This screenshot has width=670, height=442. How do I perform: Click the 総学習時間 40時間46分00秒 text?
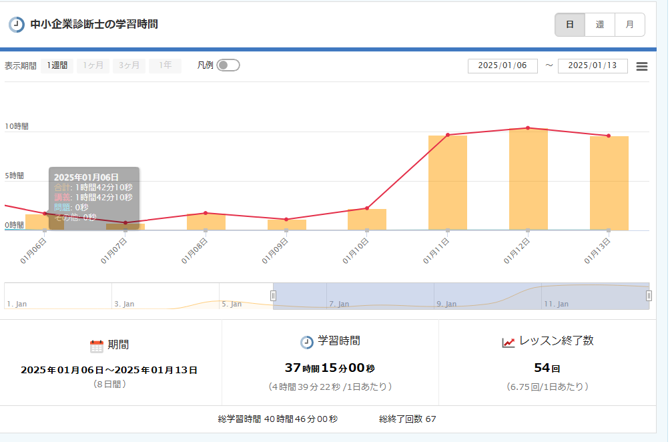click(x=278, y=419)
